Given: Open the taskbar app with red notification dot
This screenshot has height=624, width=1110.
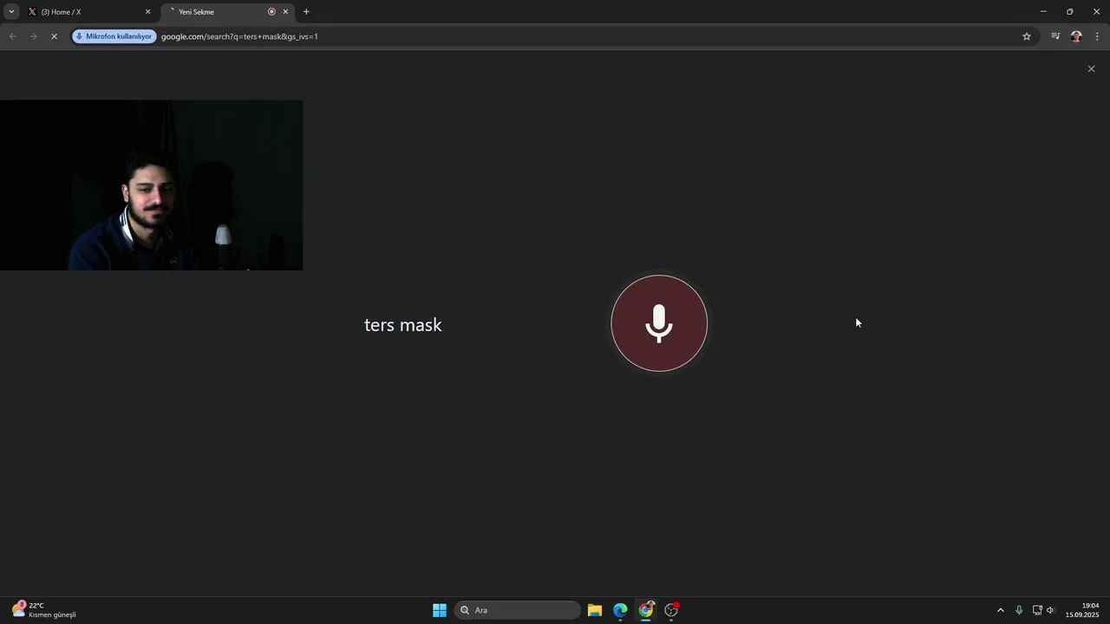Looking at the screenshot, I should pyautogui.click(x=671, y=610).
